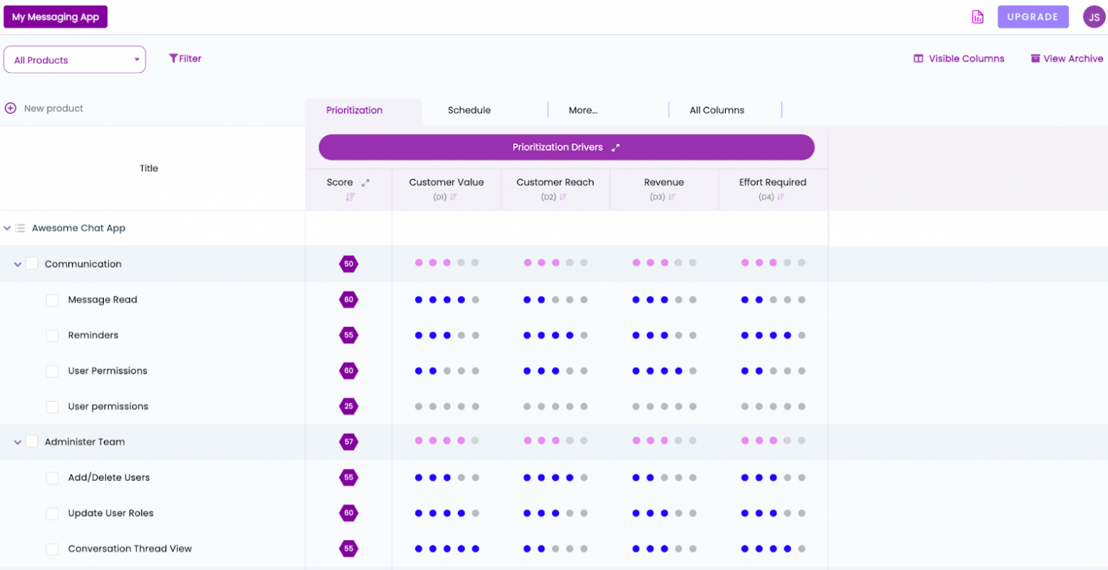
Task: Sort by the Effort Required column icon
Action: (781, 197)
